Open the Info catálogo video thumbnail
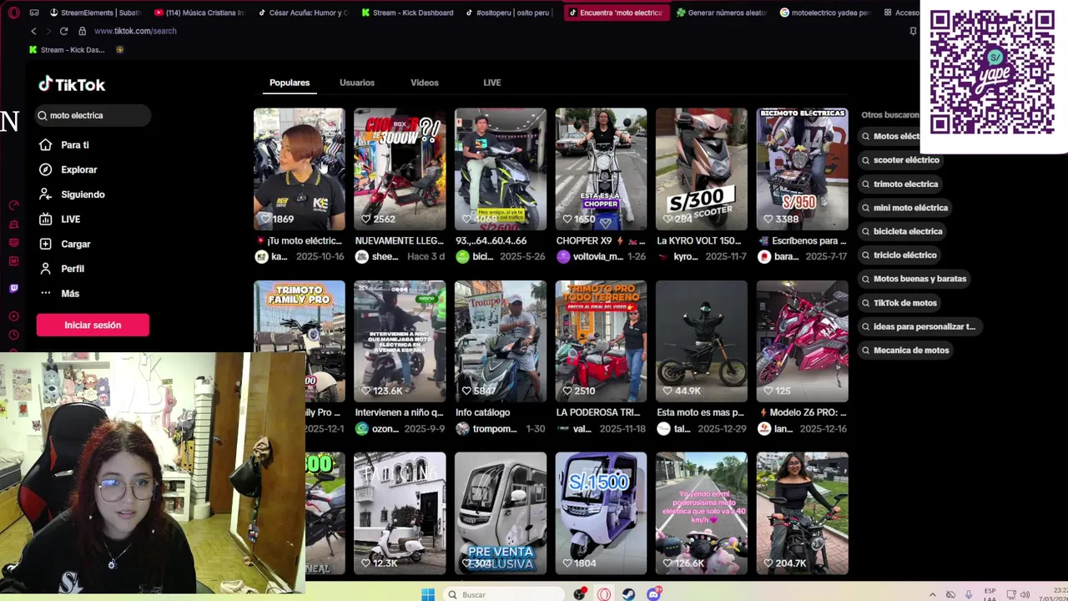The image size is (1068, 601). click(501, 341)
